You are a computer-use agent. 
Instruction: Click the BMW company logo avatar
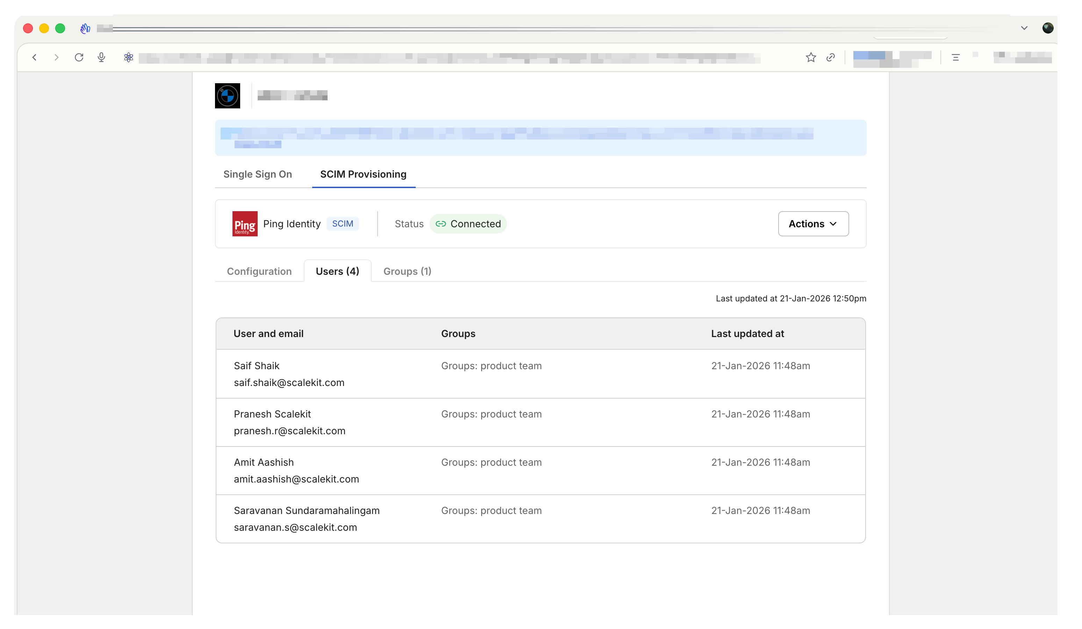point(228,95)
